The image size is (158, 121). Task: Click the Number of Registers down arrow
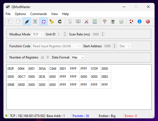click(x=48, y=58)
